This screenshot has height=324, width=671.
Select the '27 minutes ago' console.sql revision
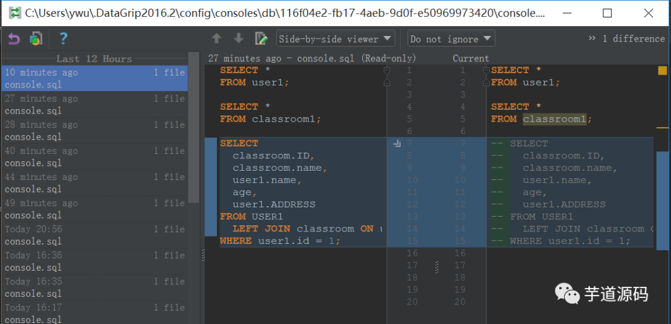[94, 105]
